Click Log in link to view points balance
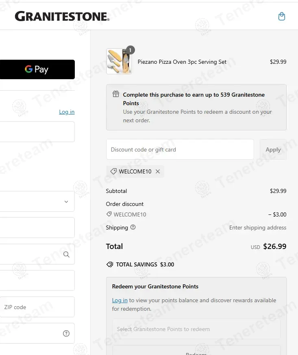Image resolution: width=298 pixels, height=355 pixels. 120,301
